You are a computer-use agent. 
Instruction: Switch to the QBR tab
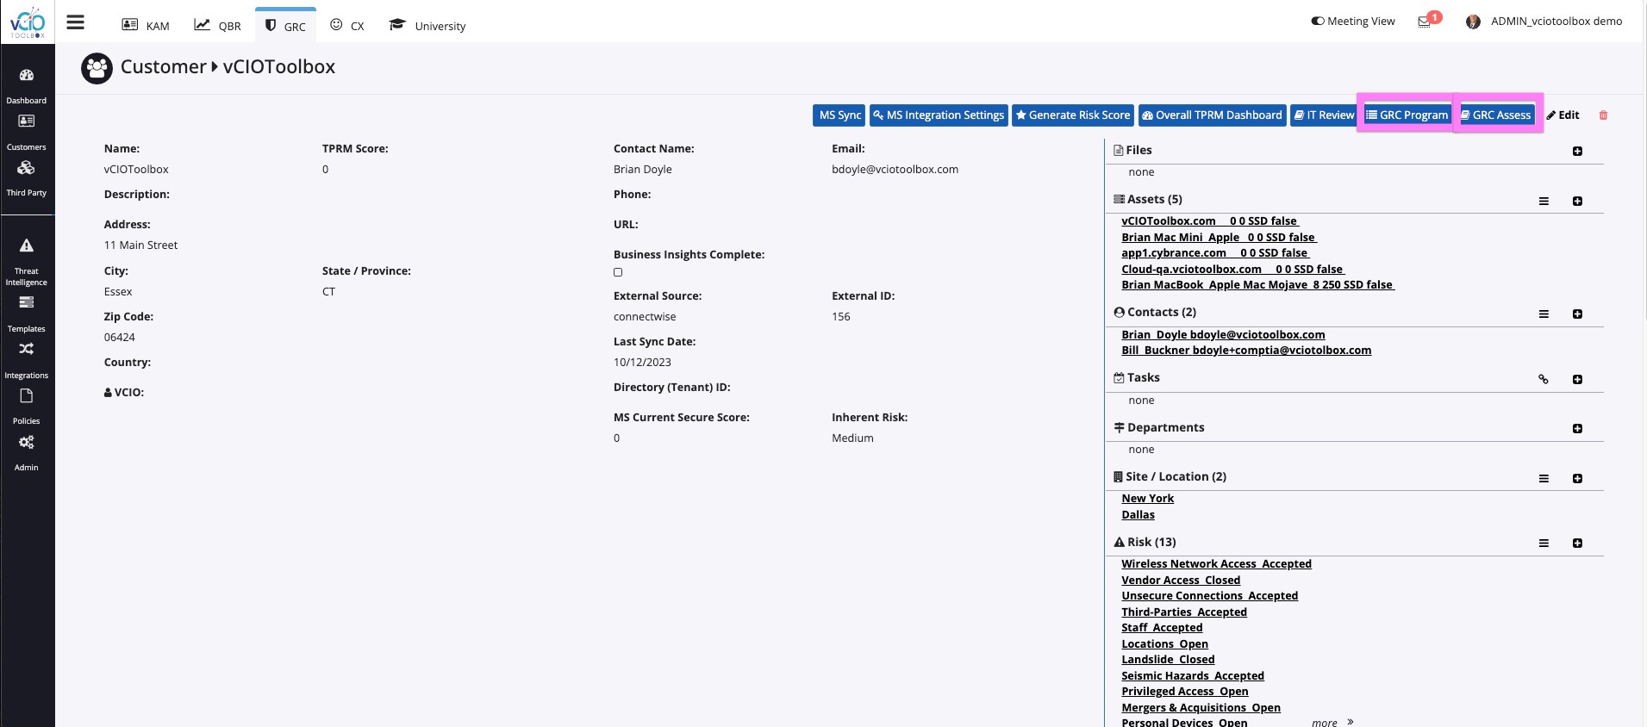point(218,26)
